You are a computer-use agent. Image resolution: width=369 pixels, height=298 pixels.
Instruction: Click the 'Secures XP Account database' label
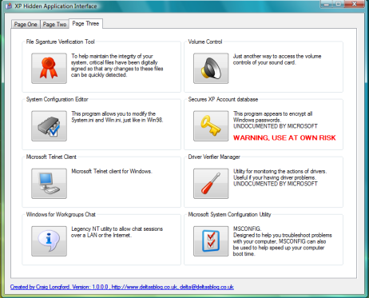223,99
